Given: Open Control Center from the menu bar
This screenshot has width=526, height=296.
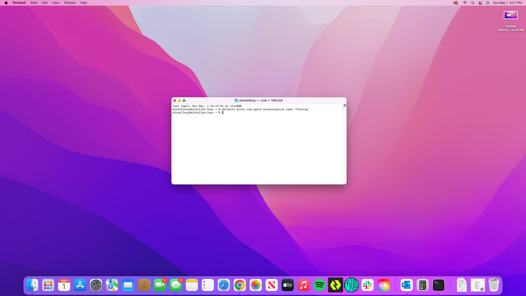Looking at the screenshot, I should click(480, 3).
